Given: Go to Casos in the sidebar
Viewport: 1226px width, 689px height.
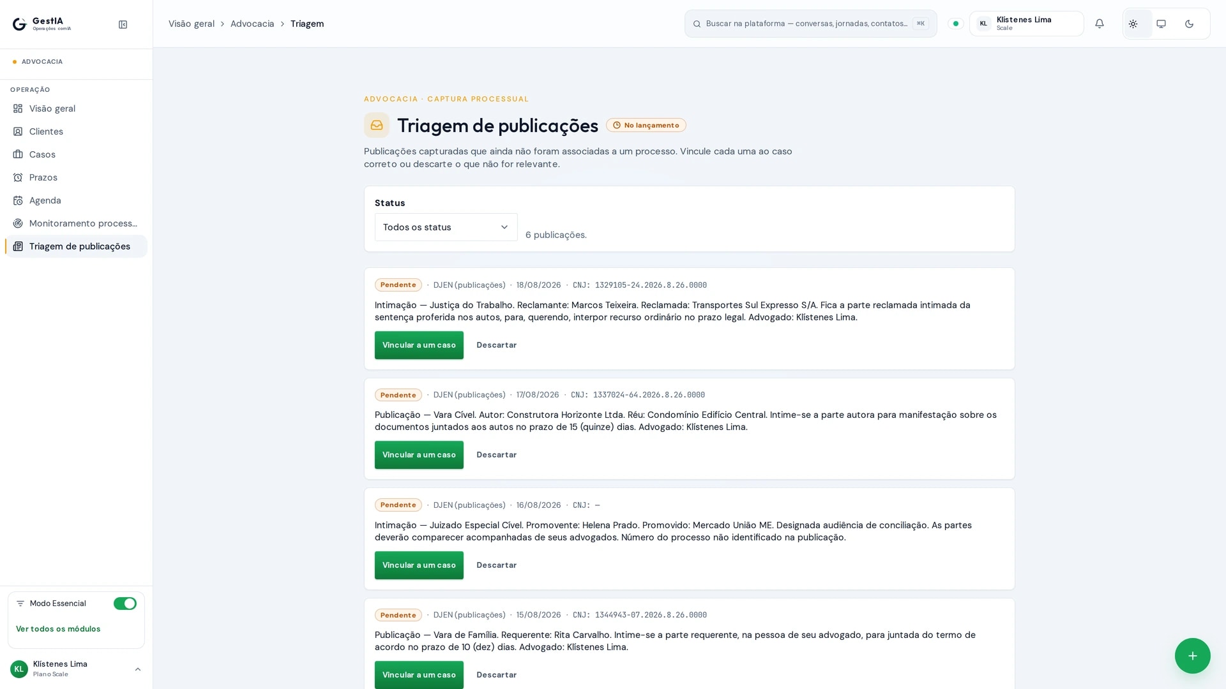Looking at the screenshot, I should [76, 154].
